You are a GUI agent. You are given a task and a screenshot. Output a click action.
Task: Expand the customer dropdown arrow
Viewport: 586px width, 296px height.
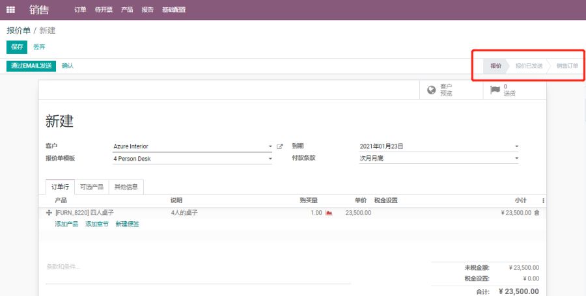click(270, 146)
